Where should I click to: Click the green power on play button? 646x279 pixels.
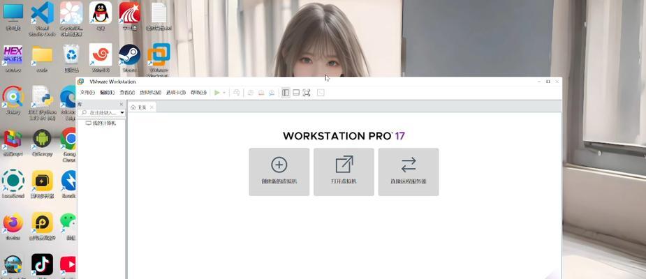pyautogui.click(x=217, y=93)
